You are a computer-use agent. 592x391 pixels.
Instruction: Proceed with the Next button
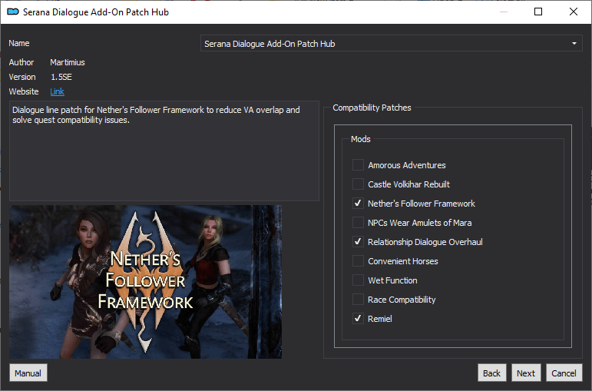click(x=526, y=373)
